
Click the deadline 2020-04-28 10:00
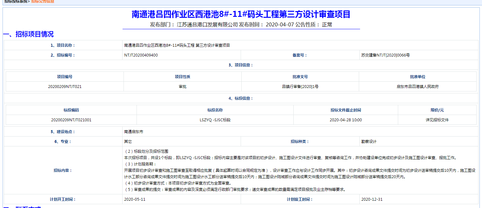tap(345, 120)
